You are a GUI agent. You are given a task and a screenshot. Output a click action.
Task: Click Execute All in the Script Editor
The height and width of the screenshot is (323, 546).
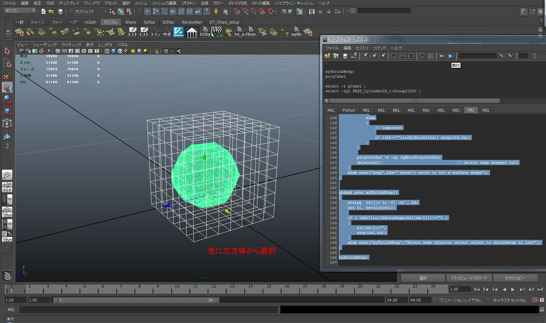click(x=441, y=55)
